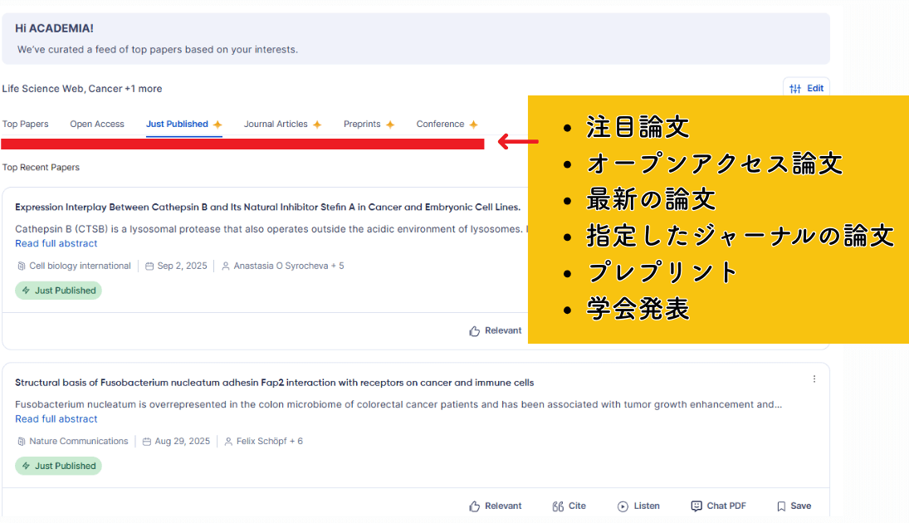Open the Journal Articles tab
909x523 pixels.
click(276, 124)
